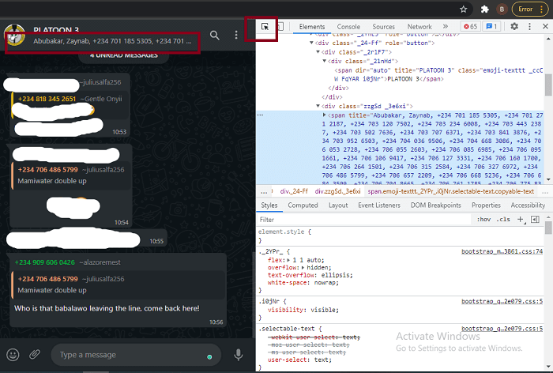Search within the WhatsApp chat
The image size is (553, 373).
coord(214,35)
